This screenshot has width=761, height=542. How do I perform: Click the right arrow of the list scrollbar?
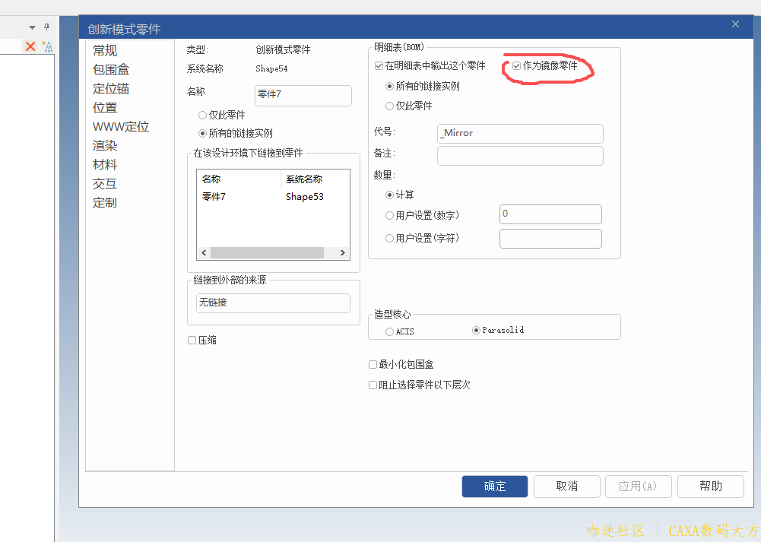tap(342, 252)
